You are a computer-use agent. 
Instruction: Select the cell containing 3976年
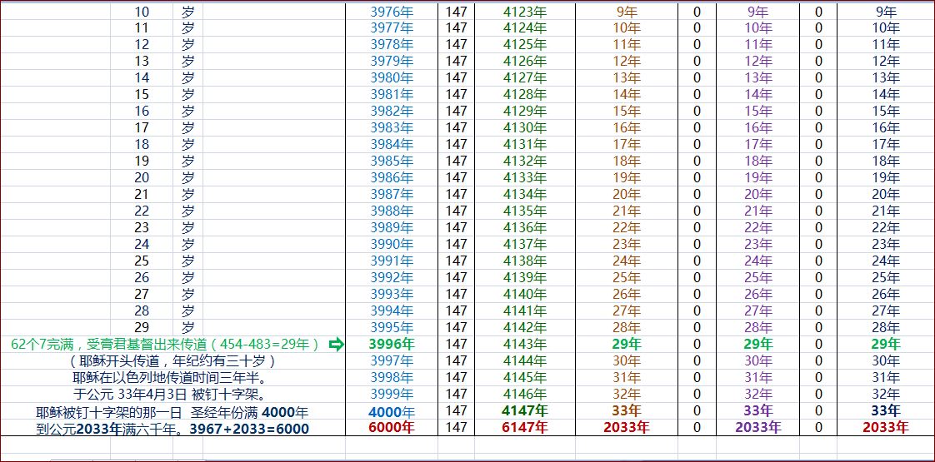point(392,12)
